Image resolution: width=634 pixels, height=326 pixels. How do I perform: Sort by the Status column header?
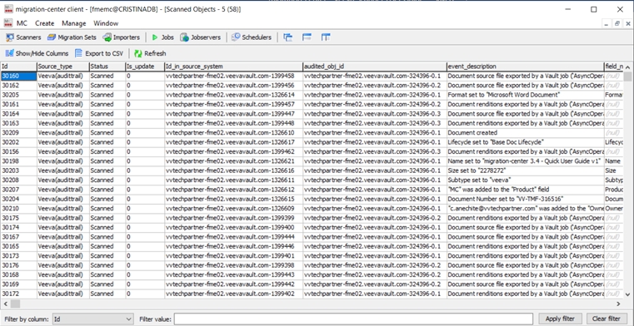tap(107, 67)
